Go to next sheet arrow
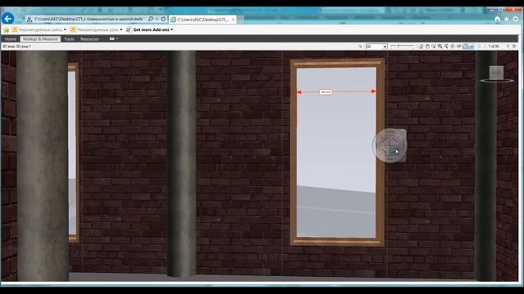 click(x=508, y=47)
